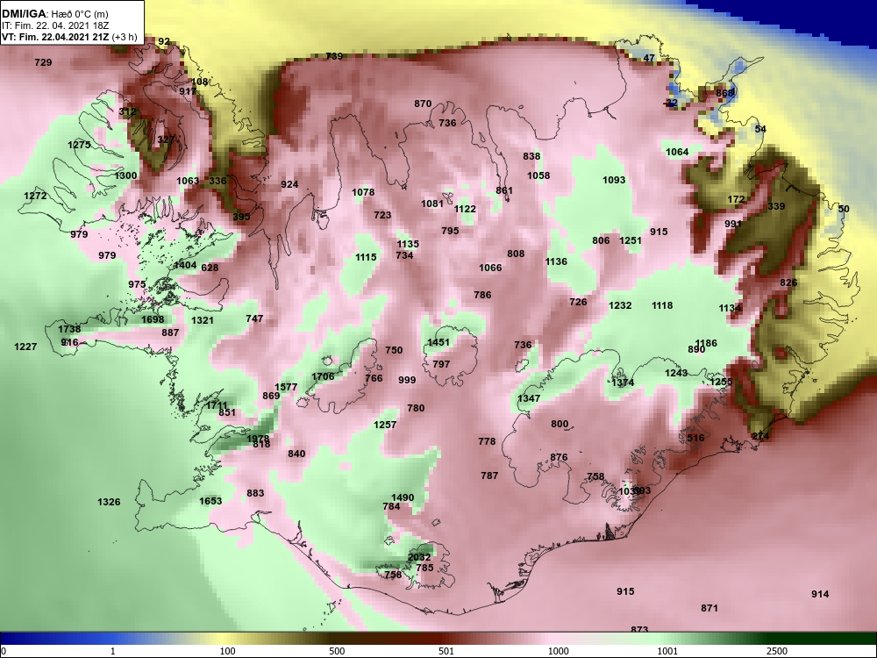Click the value 1577
877x658 pixels.
[286, 387]
